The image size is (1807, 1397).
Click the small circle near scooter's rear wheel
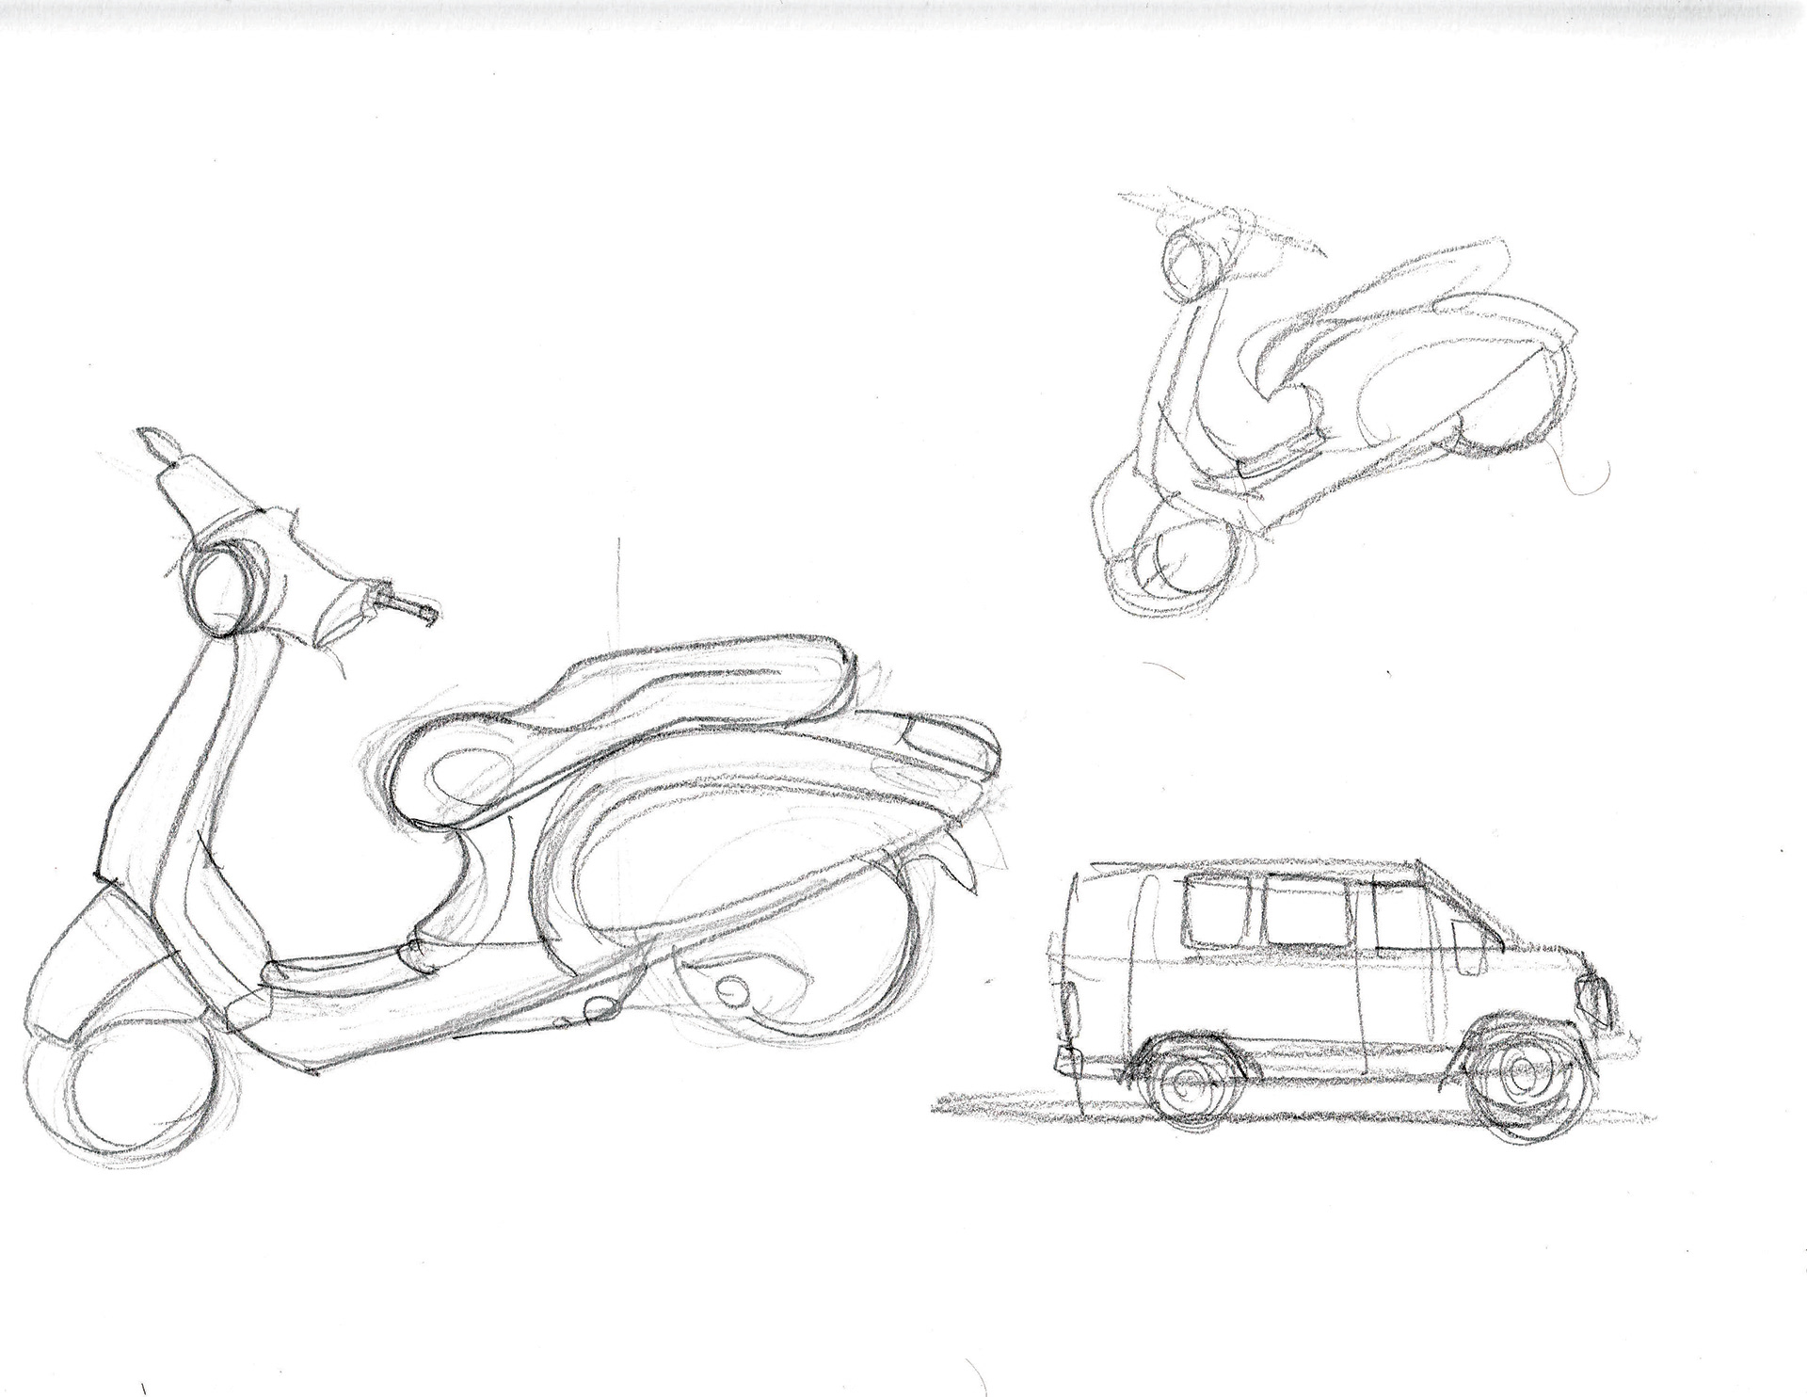(731, 989)
